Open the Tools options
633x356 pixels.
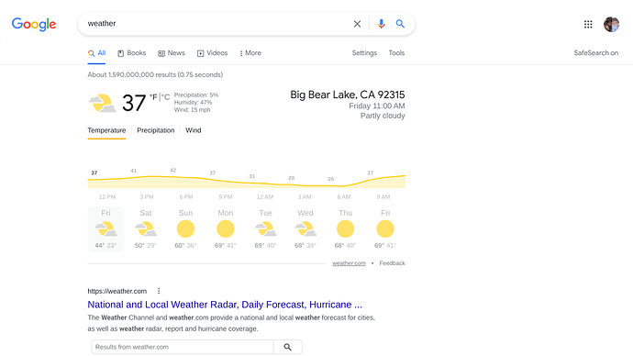point(396,53)
